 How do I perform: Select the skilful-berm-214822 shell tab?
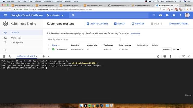pyautogui.click(x=26, y=56)
